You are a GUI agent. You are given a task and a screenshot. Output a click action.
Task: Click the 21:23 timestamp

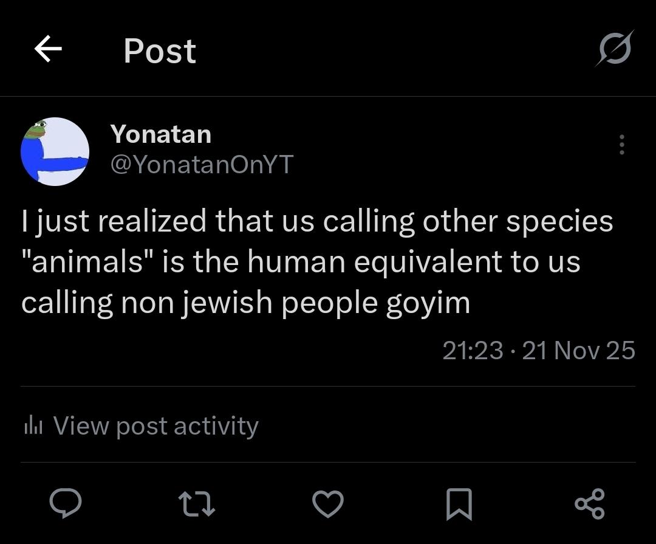[x=473, y=351]
